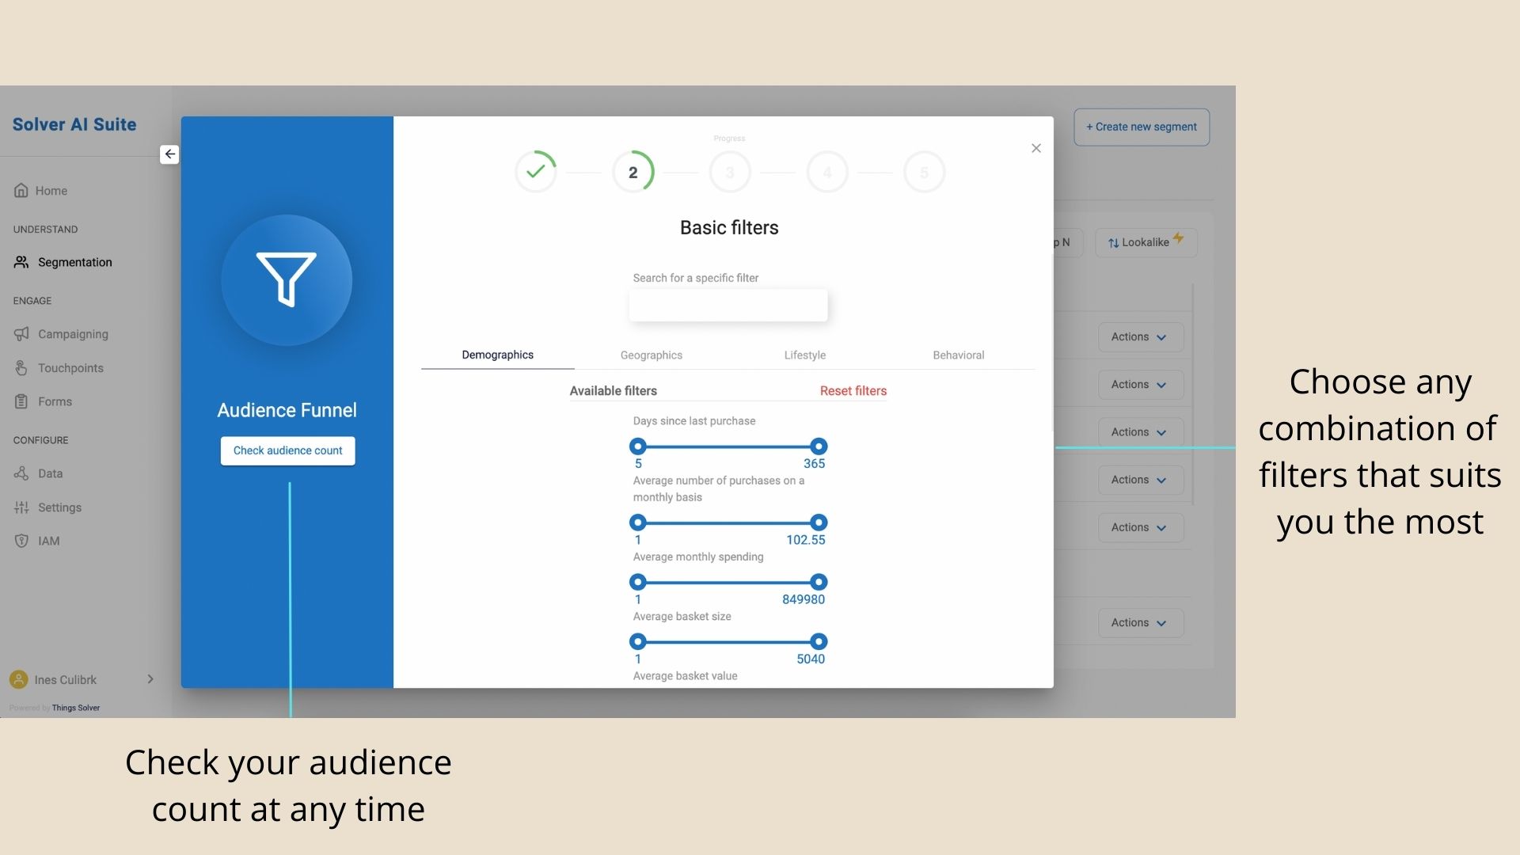
Task: Click the Forms clipboard icon
Action: pos(21,401)
